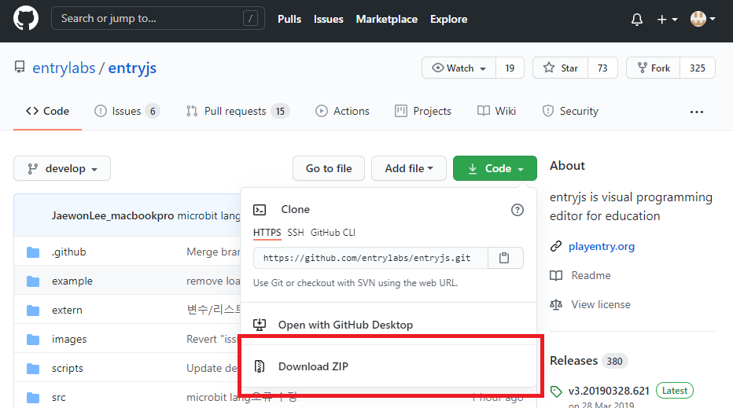Open the user avatar menu
The image size is (733, 408).
click(702, 19)
